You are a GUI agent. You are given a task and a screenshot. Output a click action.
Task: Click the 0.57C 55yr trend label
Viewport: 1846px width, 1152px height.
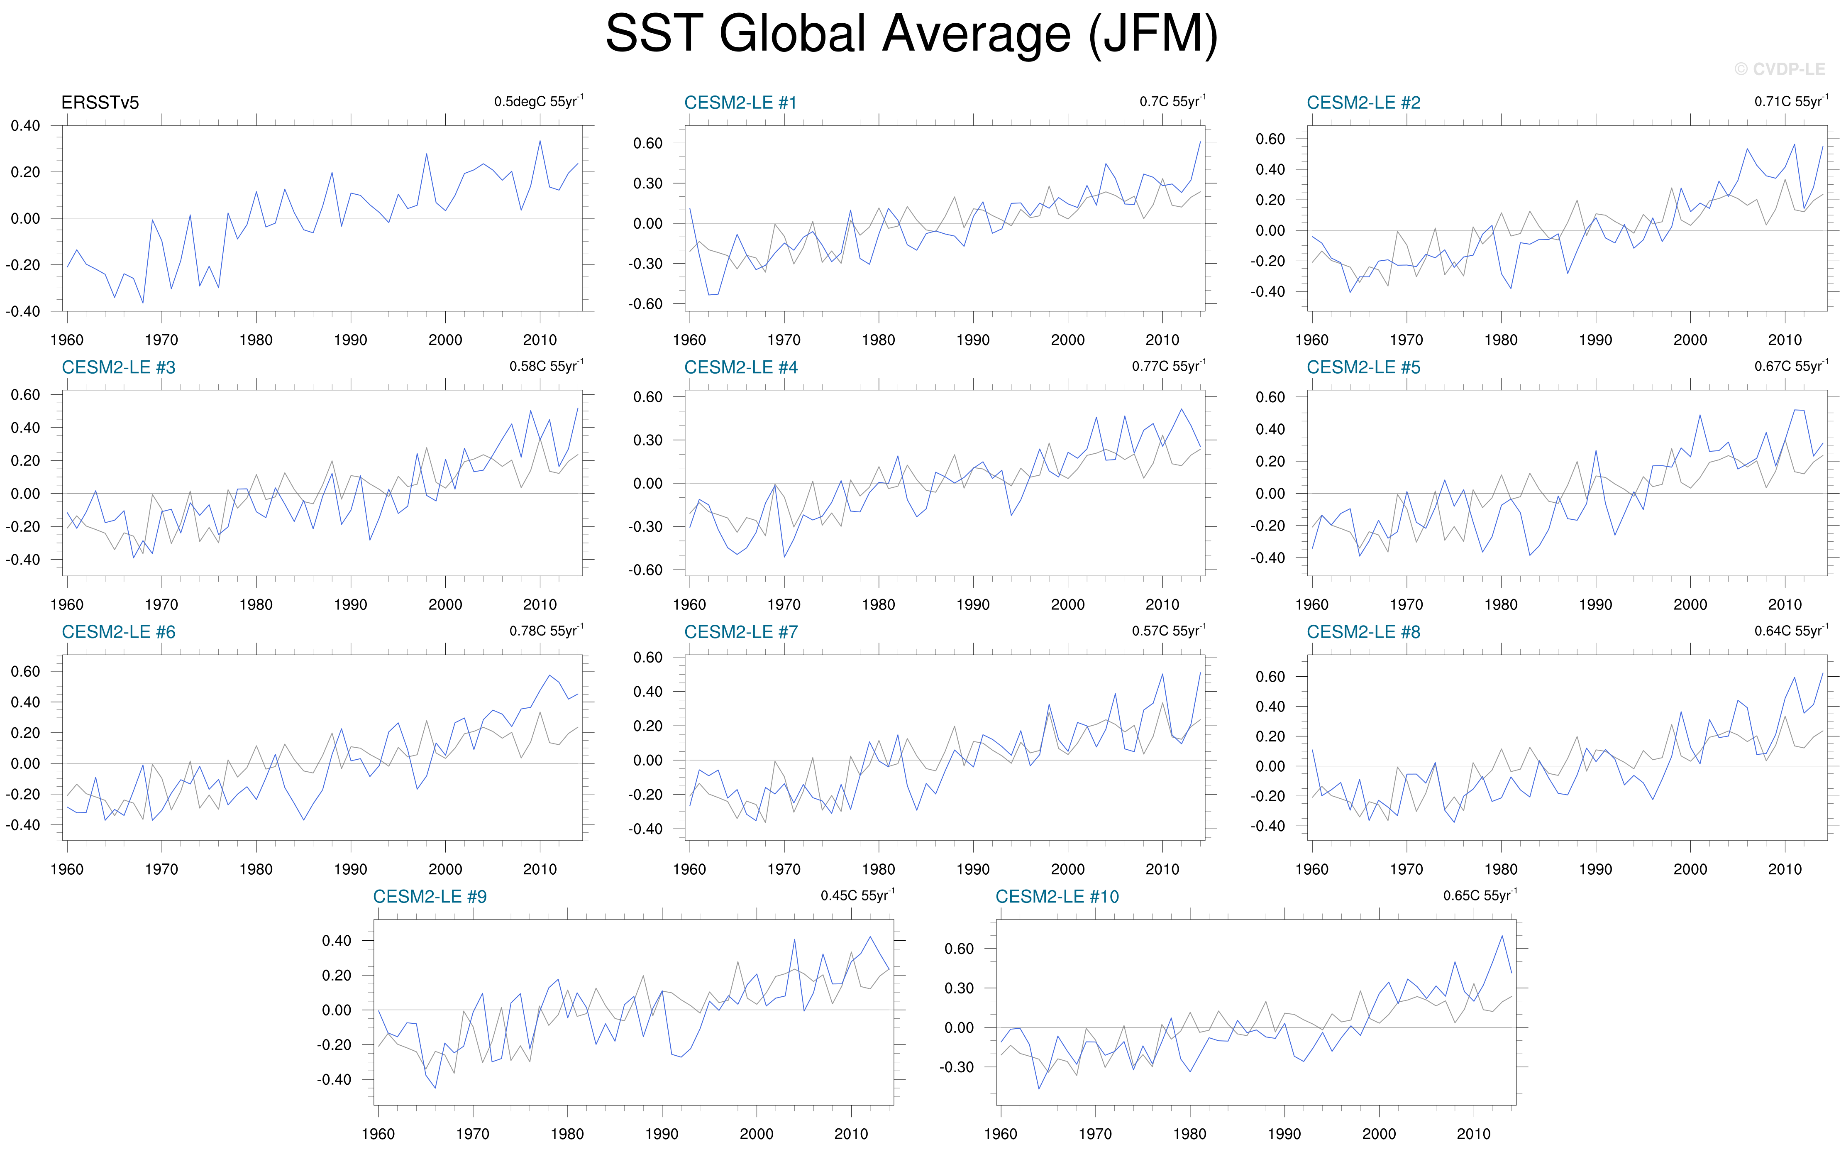coord(1168,631)
